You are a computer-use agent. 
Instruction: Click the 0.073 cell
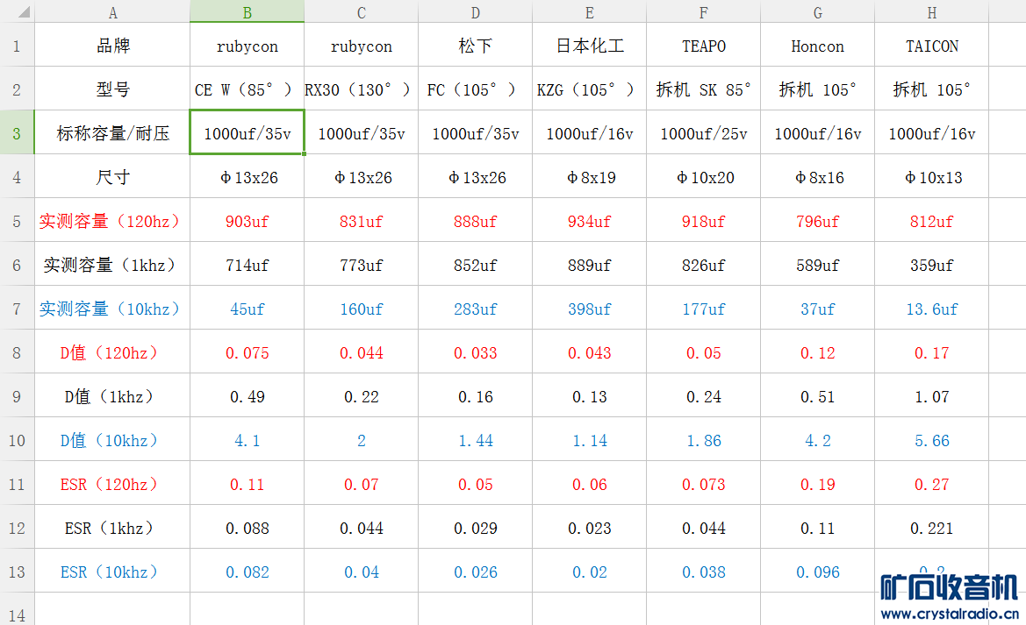click(703, 484)
